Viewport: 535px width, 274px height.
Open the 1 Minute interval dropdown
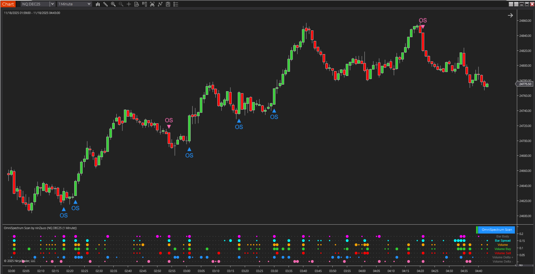[75, 4]
